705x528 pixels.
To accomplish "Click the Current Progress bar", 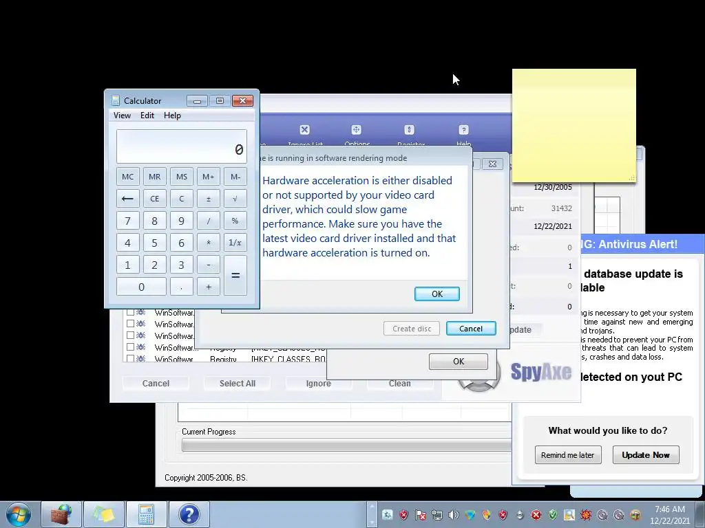I will pos(346,445).
